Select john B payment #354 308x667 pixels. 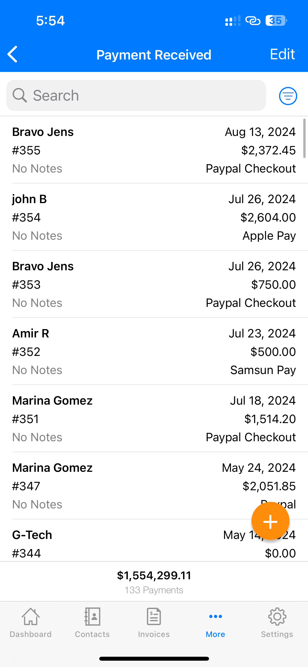[x=154, y=217]
